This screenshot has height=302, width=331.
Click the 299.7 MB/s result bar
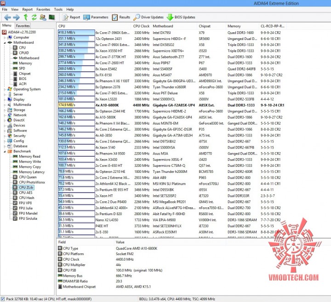(76, 57)
